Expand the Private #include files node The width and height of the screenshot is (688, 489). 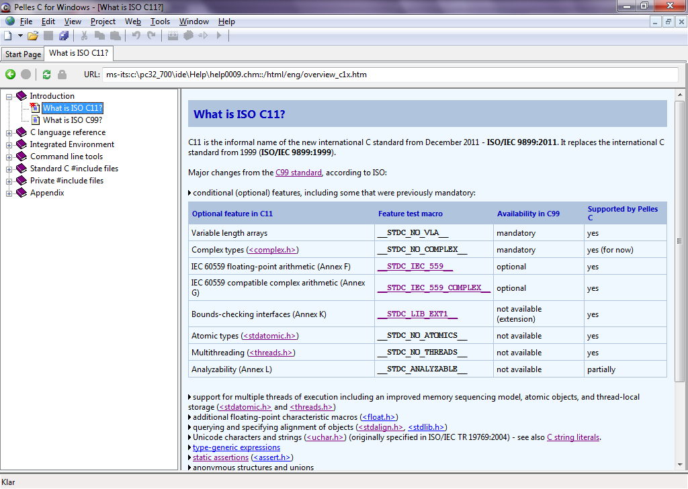(9, 181)
